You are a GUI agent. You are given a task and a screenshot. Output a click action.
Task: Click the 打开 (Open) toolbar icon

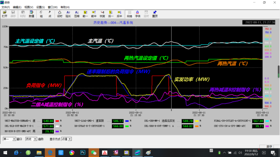tap(4, 14)
